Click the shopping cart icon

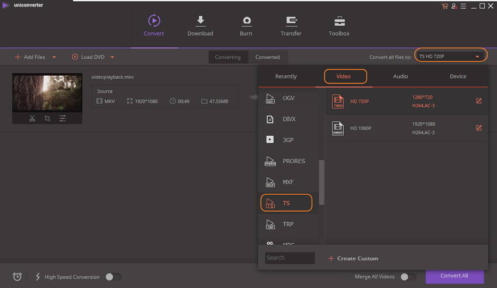(x=445, y=6)
